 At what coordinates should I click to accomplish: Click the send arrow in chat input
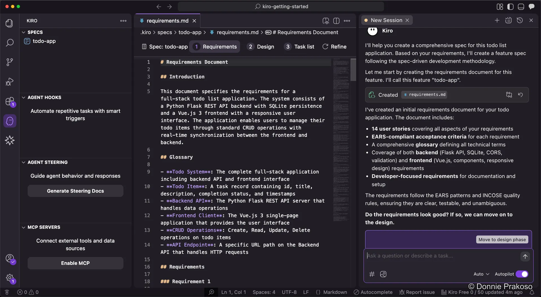coord(525,256)
